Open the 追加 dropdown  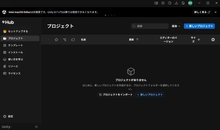(x=176, y=26)
